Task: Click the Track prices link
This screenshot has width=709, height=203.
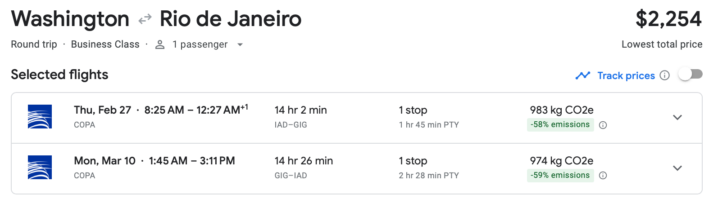Action: tap(626, 75)
